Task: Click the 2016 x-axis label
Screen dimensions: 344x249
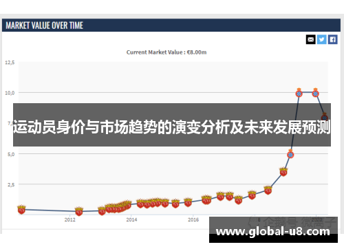Action: [x=193, y=219]
